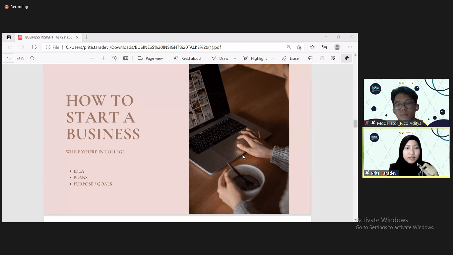The width and height of the screenshot is (453, 255).
Task: Click the Print PDF icon
Action: (311, 58)
